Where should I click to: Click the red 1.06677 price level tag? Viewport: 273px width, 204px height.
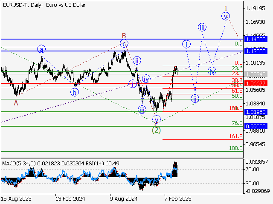click(x=256, y=83)
